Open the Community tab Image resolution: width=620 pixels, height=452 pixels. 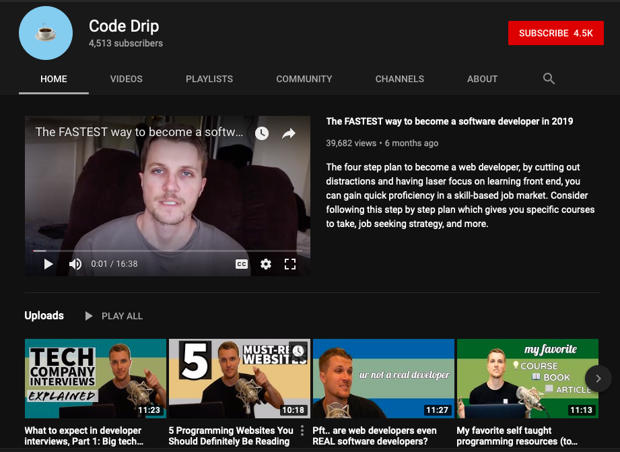[x=304, y=79]
